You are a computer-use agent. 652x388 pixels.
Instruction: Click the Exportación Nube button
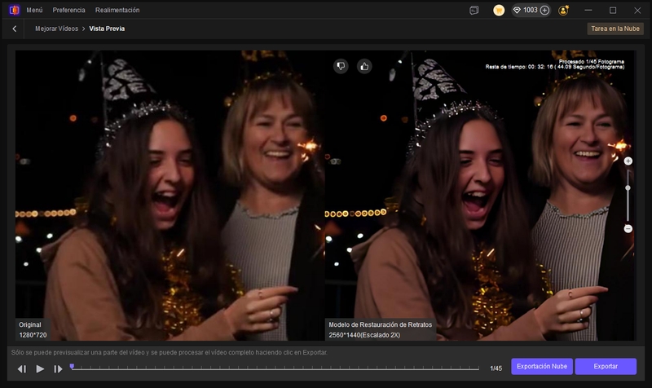(x=542, y=367)
